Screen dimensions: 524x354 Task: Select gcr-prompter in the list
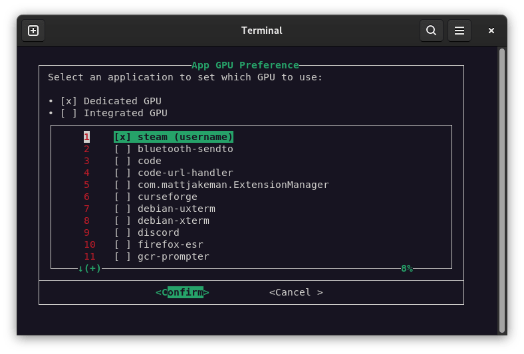tap(173, 256)
